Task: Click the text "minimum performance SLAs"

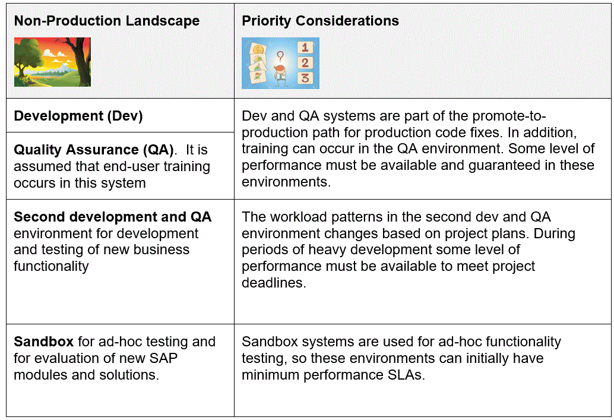Action: pos(333,375)
